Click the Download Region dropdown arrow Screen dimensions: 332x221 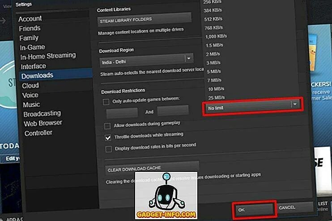point(189,58)
